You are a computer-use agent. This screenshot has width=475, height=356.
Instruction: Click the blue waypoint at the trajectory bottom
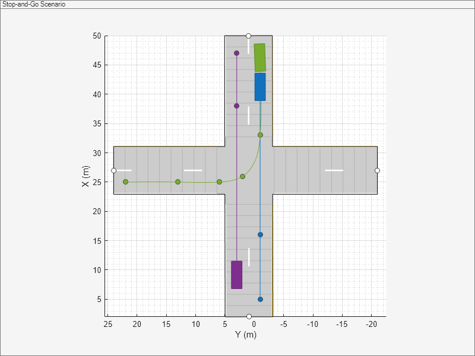[x=259, y=298]
